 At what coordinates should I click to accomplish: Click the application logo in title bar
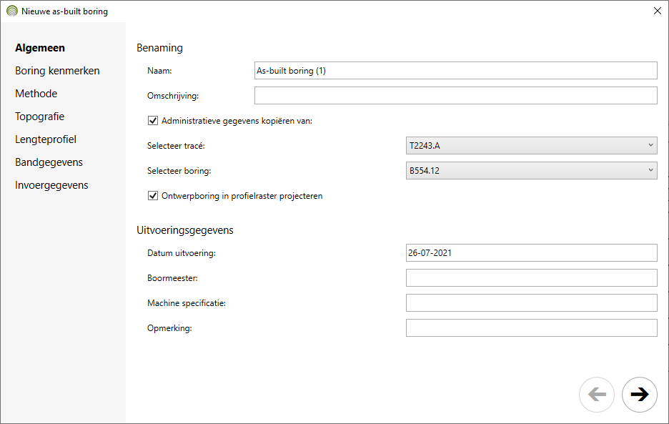click(x=12, y=11)
